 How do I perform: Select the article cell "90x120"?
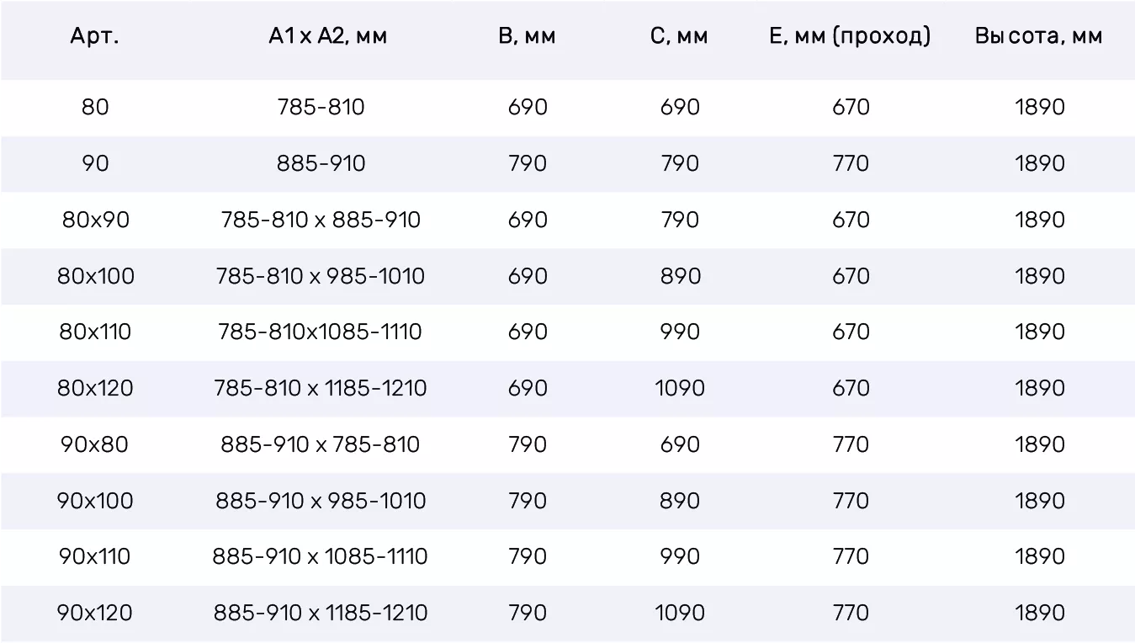[95, 613]
